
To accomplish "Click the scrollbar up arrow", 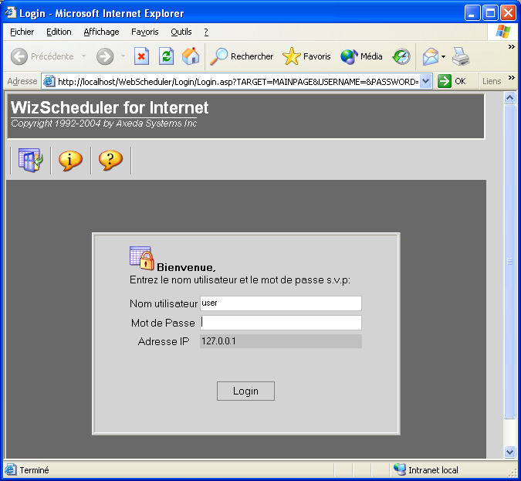I will [509, 98].
